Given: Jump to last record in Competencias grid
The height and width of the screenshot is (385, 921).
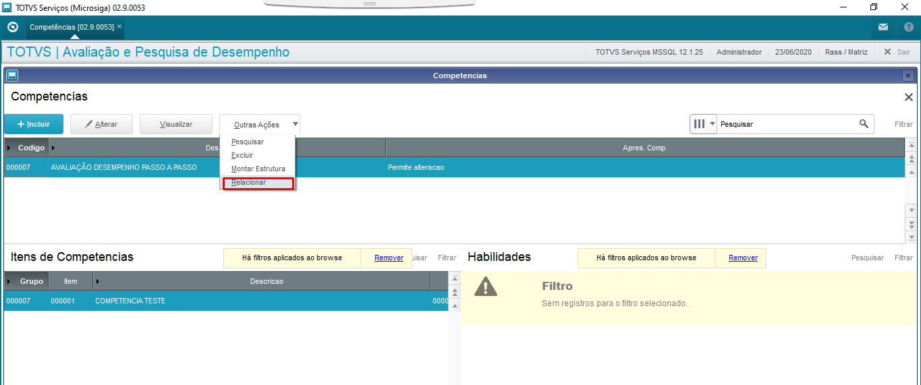Looking at the screenshot, I should (911, 237).
